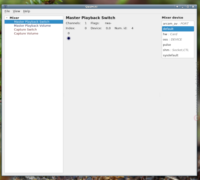The width and height of the screenshot is (200, 180).
Task: Click the Flags value rwa-
Action: (x=108, y=23)
